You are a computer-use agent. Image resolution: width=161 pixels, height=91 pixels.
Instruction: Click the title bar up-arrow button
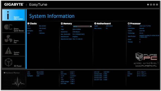pyautogui.click(x=154, y=5)
